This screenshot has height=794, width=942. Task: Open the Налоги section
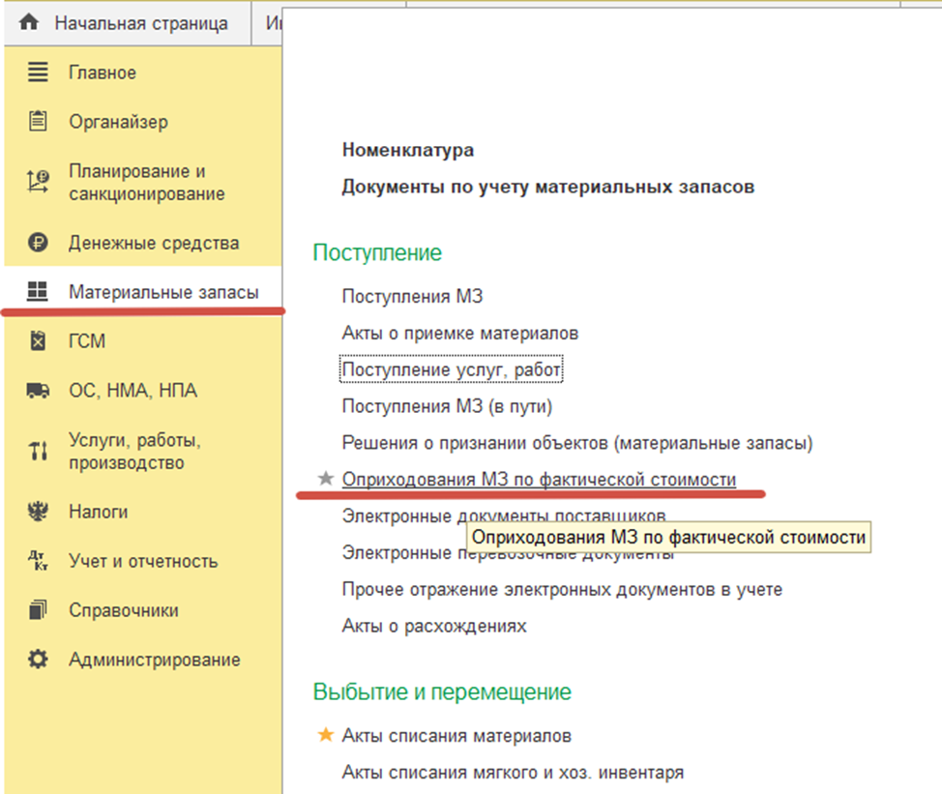pos(98,512)
